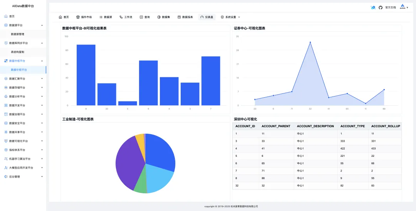Open the 官方文档 link

click(391, 8)
